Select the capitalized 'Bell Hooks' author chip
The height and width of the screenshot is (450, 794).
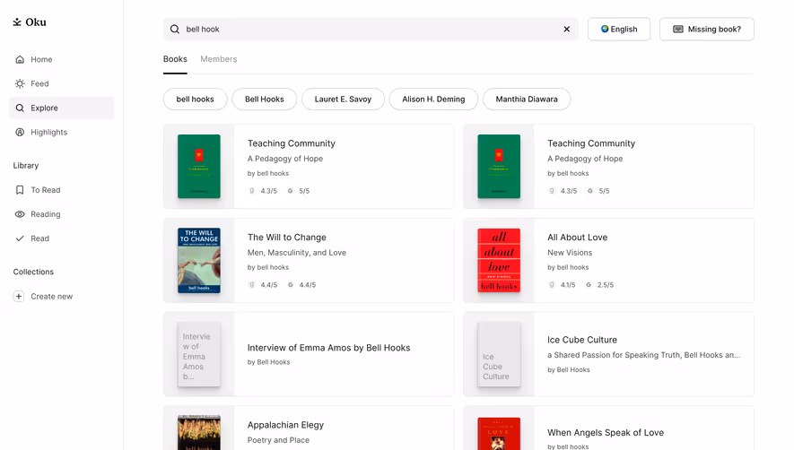[265, 100]
